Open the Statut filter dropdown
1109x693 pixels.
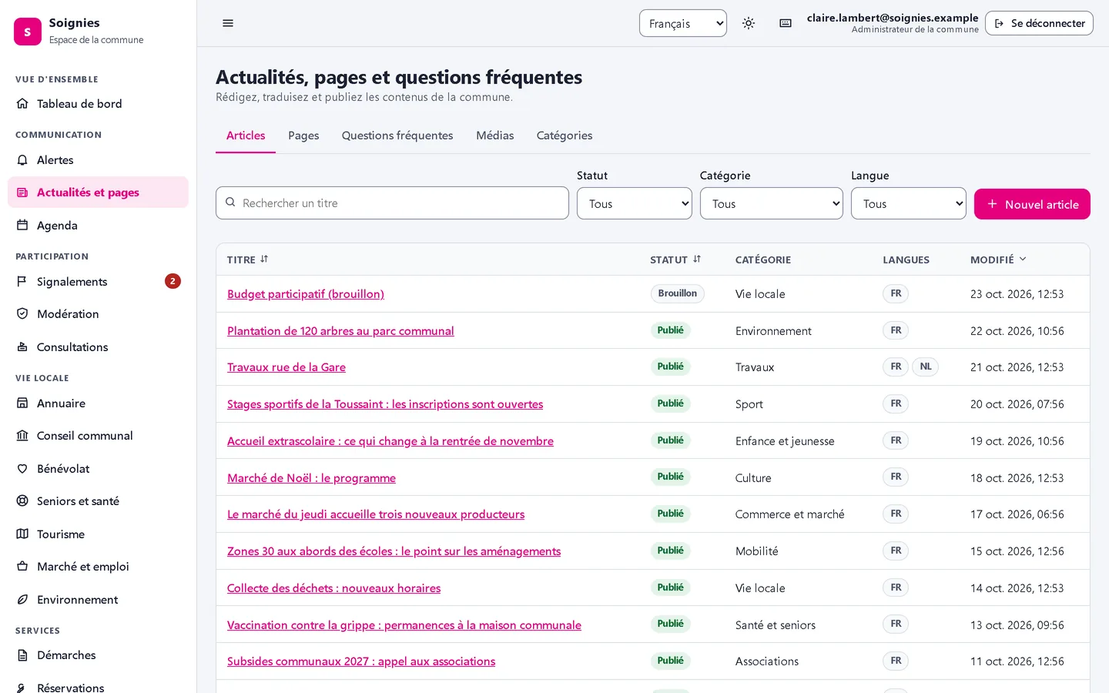point(635,204)
